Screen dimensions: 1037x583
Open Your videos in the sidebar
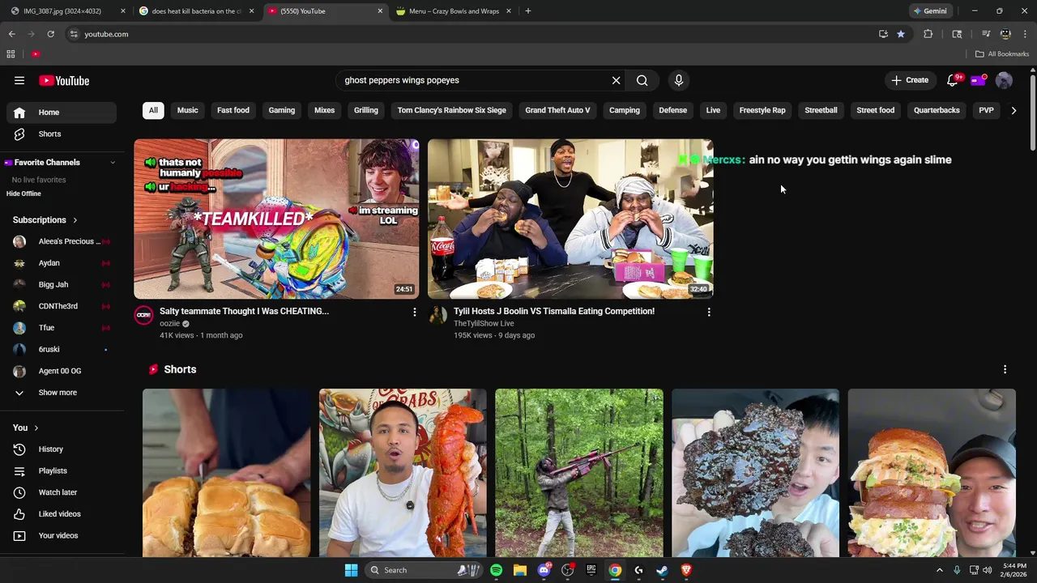click(61, 535)
